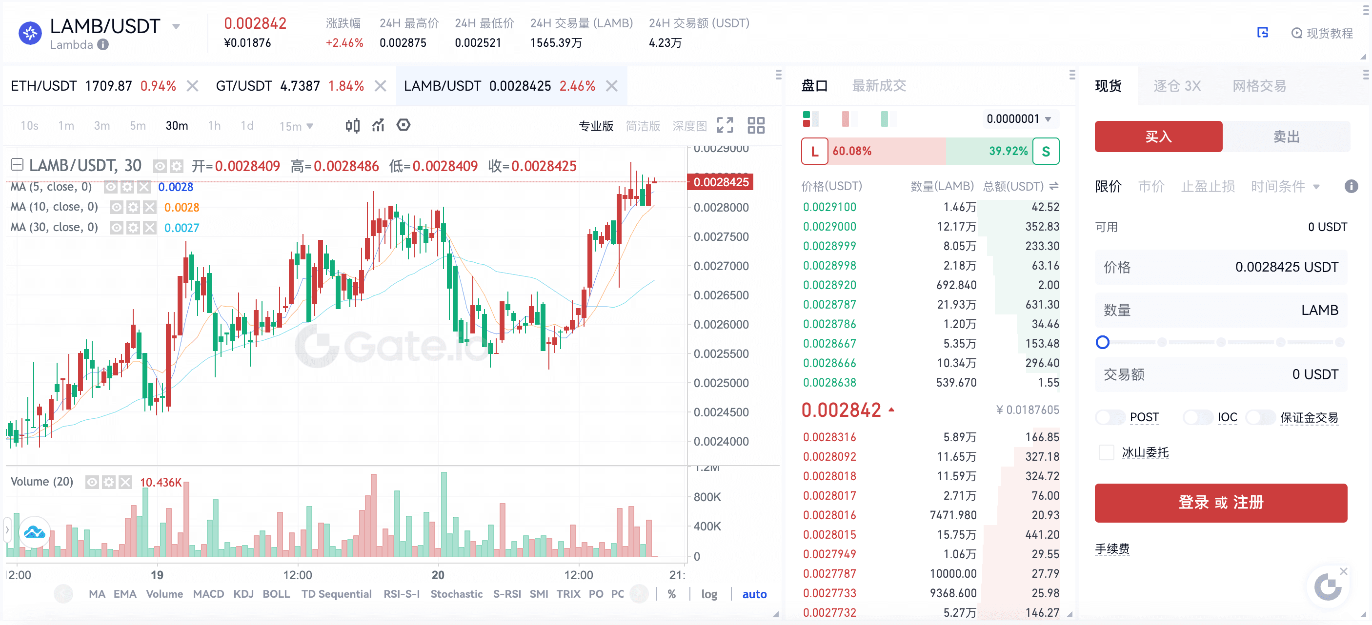Click the long ratio 60.08% bar

click(x=886, y=151)
